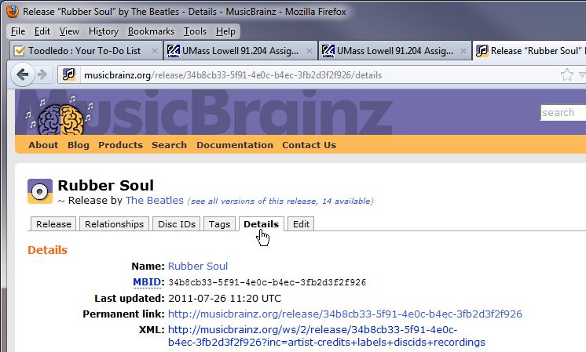
Task: Switch to the Tags page tab
Action: [219, 224]
